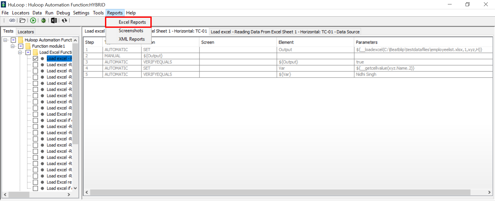This screenshot has height=201, width=495.
Task: Click the steps table horizontal scrollbar
Action: (280, 192)
